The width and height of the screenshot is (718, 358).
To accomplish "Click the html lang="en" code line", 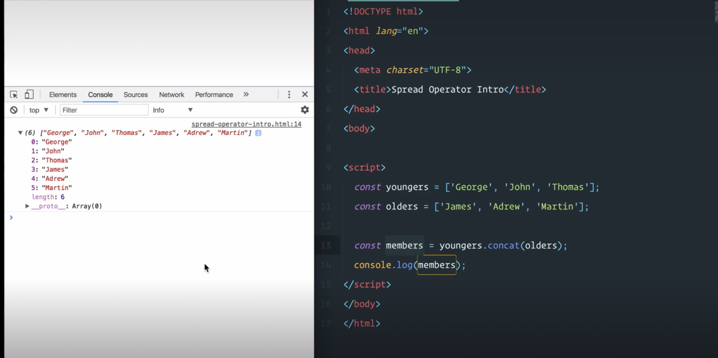I will pos(386,31).
